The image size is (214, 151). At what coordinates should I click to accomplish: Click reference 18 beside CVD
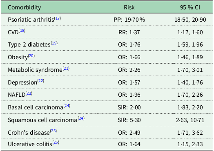[x=22, y=31]
